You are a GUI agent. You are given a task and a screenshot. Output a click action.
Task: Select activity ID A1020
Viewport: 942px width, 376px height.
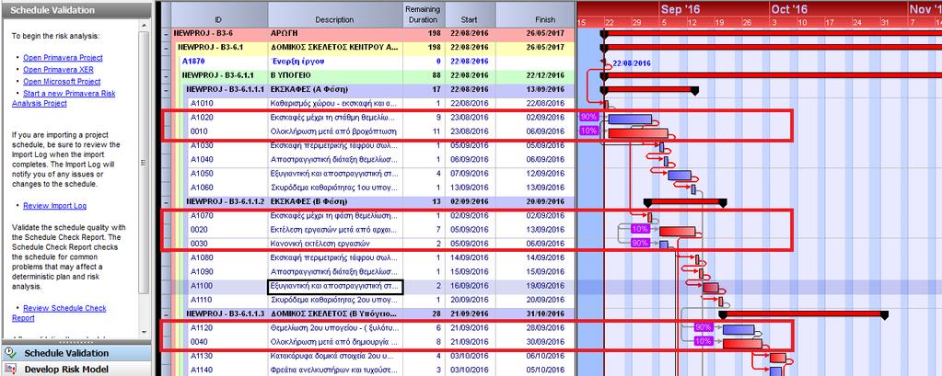coord(202,118)
